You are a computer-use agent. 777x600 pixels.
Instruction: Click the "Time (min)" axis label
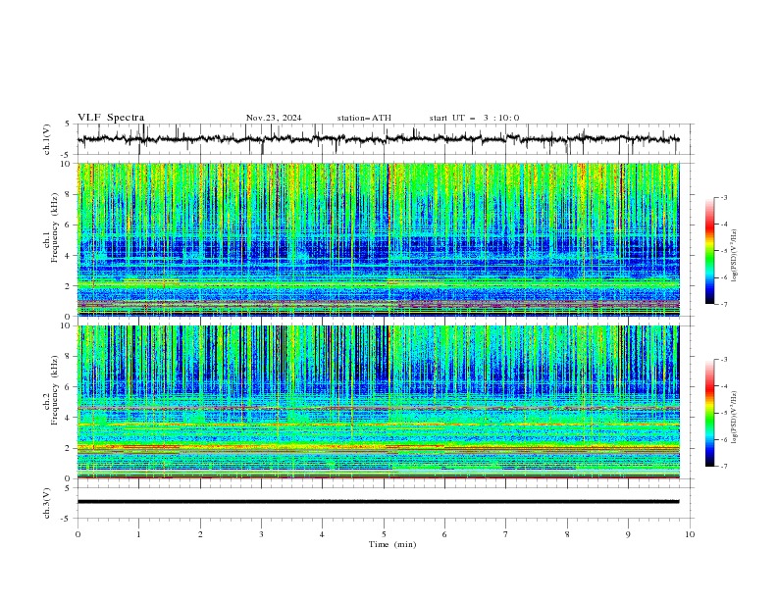tap(392, 544)
